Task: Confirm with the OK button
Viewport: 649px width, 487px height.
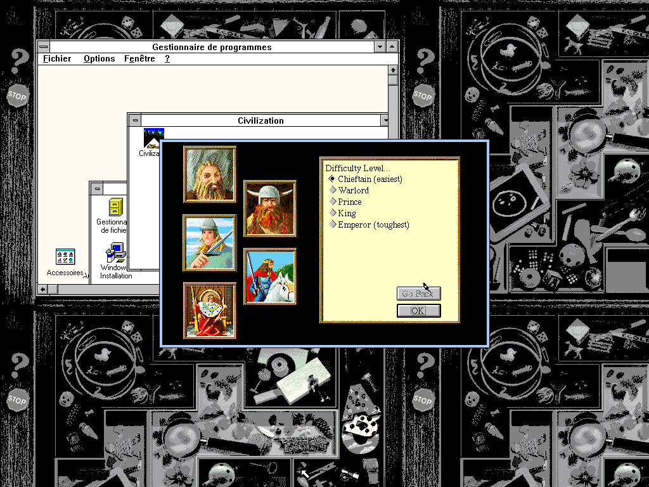Action: tap(418, 311)
